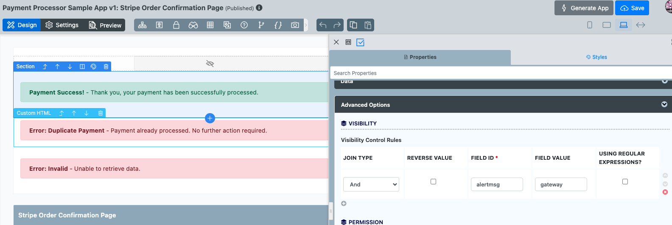The height and width of the screenshot is (225, 672).
Task: Click the sitemap tree icon in toolbar
Action: [143, 25]
